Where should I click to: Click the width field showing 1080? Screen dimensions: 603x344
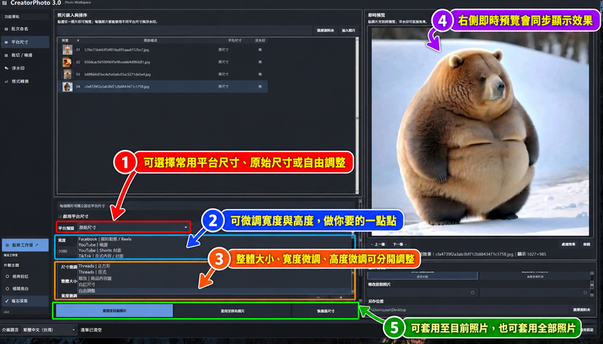pyautogui.click(x=66, y=251)
